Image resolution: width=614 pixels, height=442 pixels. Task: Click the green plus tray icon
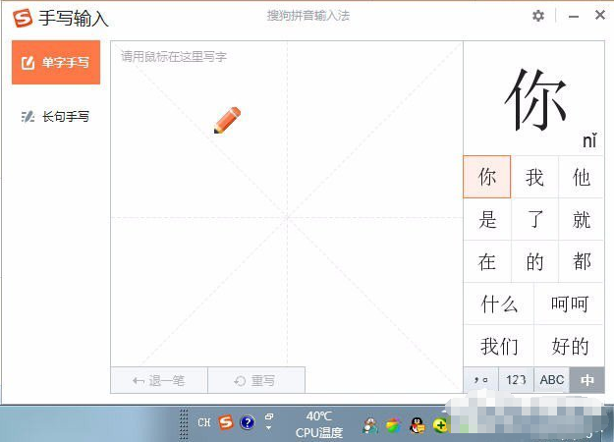click(440, 425)
